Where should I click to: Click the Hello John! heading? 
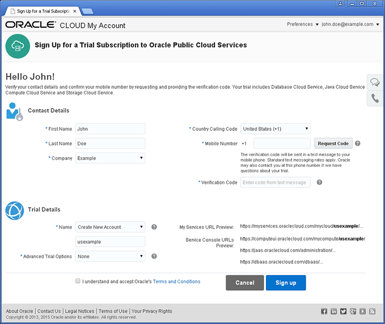coord(30,77)
